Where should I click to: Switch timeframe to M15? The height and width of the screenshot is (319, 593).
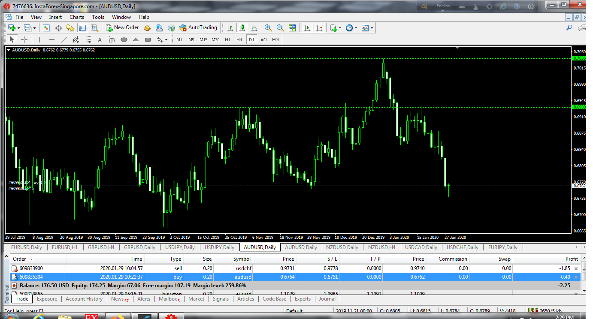203,39
